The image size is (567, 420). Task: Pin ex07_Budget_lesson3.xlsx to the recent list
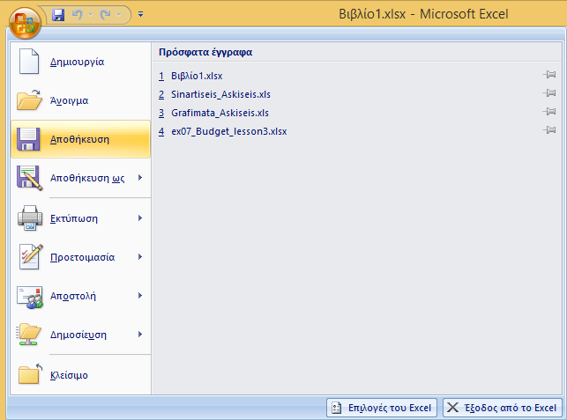point(549,130)
